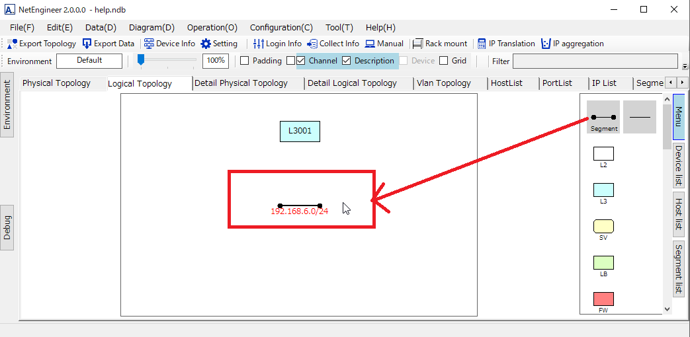Click the Export Topology toolbar icon
This screenshot has height=337, width=690.
pyautogui.click(x=13, y=44)
